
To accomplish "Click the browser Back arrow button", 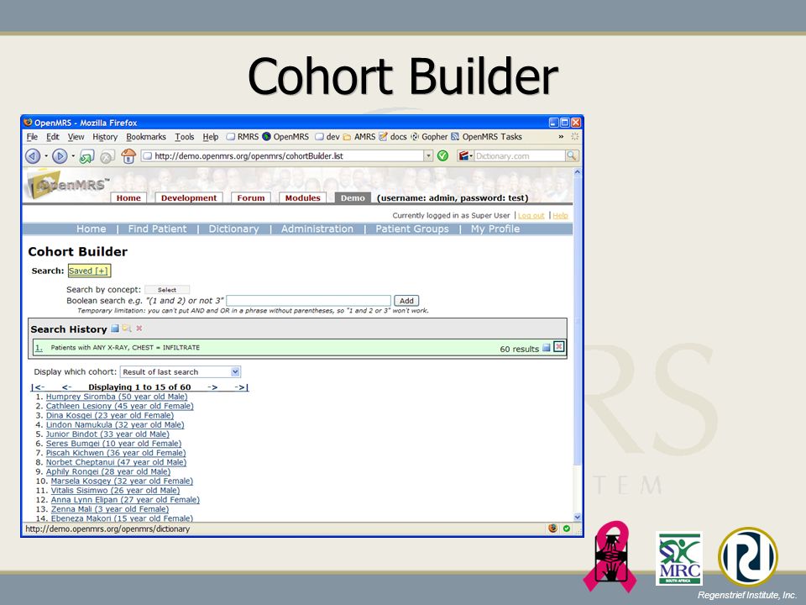I will (33, 156).
